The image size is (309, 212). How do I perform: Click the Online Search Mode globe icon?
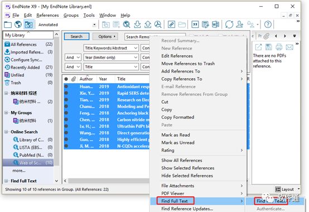(x=18, y=25)
